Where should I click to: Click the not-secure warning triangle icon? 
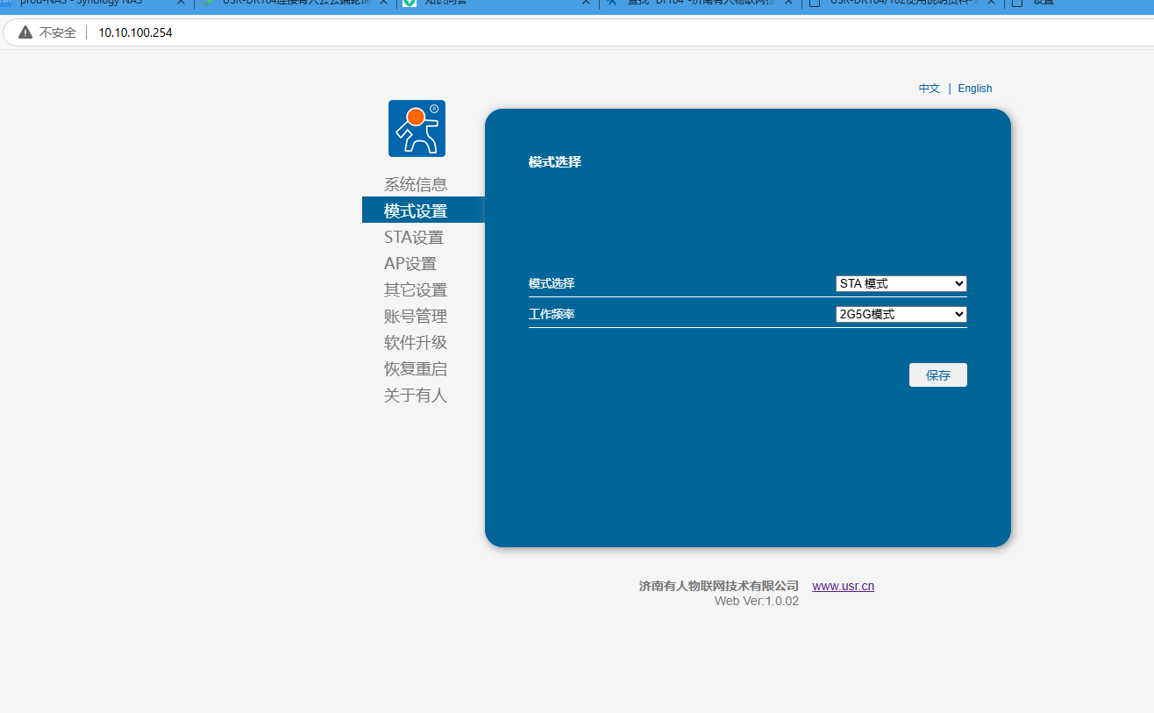[25, 32]
